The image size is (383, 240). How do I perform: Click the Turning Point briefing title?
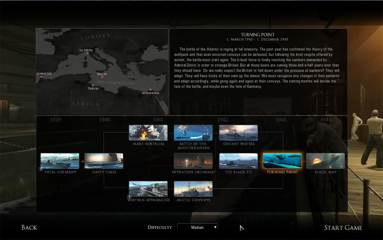click(x=258, y=35)
